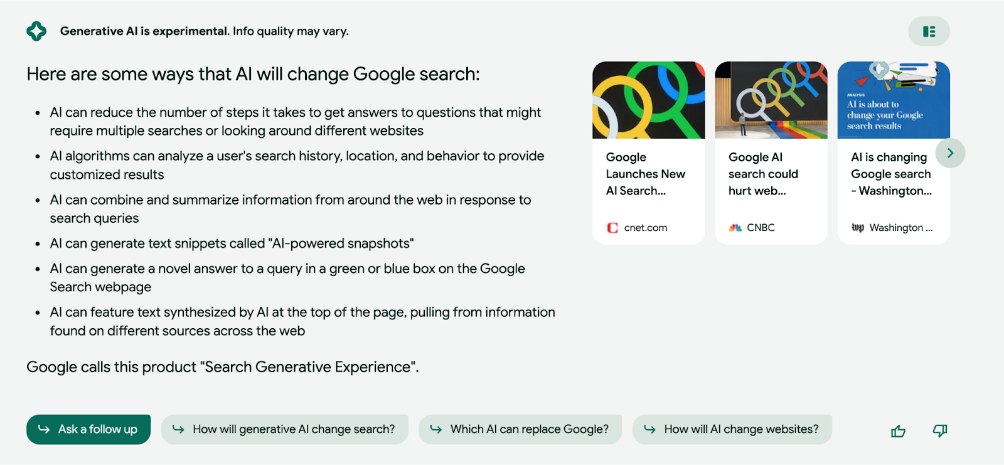Open the 'Google AI search could hurt web' card
The width and height of the screenshot is (1004, 465).
click(x=771, y=152)
